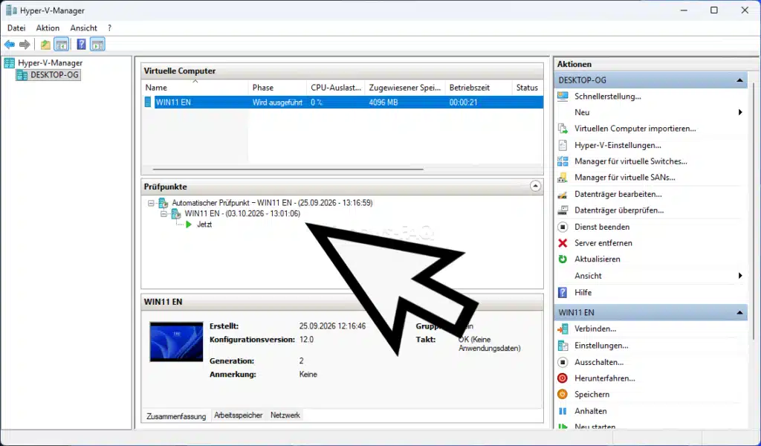The width and height of the screenshot is (761, 446).
Task: Click the red X Server entfernen icon
Action: (x=563, y=242)
